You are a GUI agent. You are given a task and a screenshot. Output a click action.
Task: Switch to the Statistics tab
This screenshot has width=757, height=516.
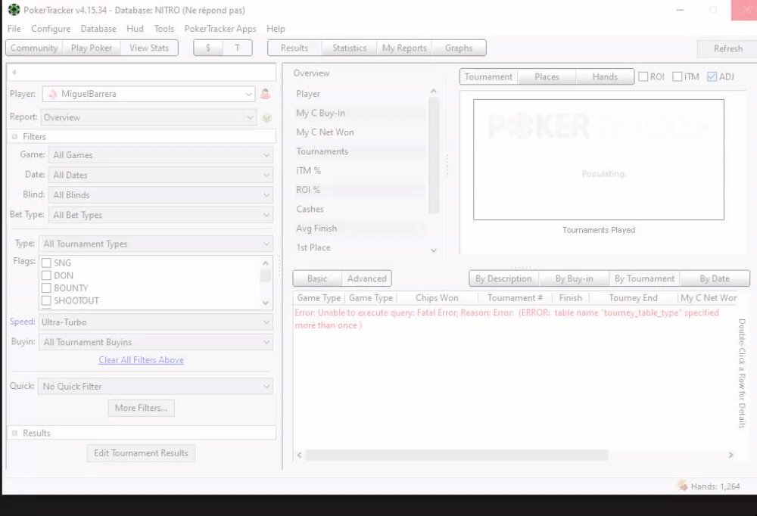349,48
